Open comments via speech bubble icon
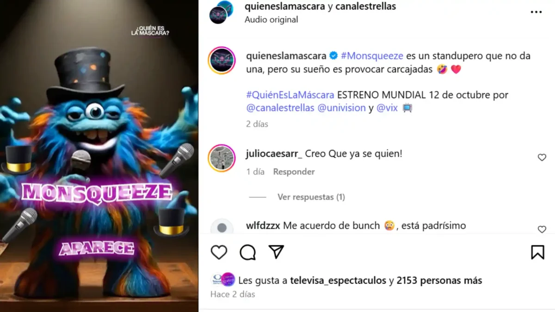The width and height of the screenshot is (555, 312). click(248, 252)
